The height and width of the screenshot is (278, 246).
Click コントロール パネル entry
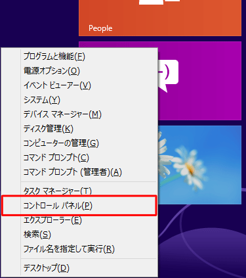click(x=79, y=206)
